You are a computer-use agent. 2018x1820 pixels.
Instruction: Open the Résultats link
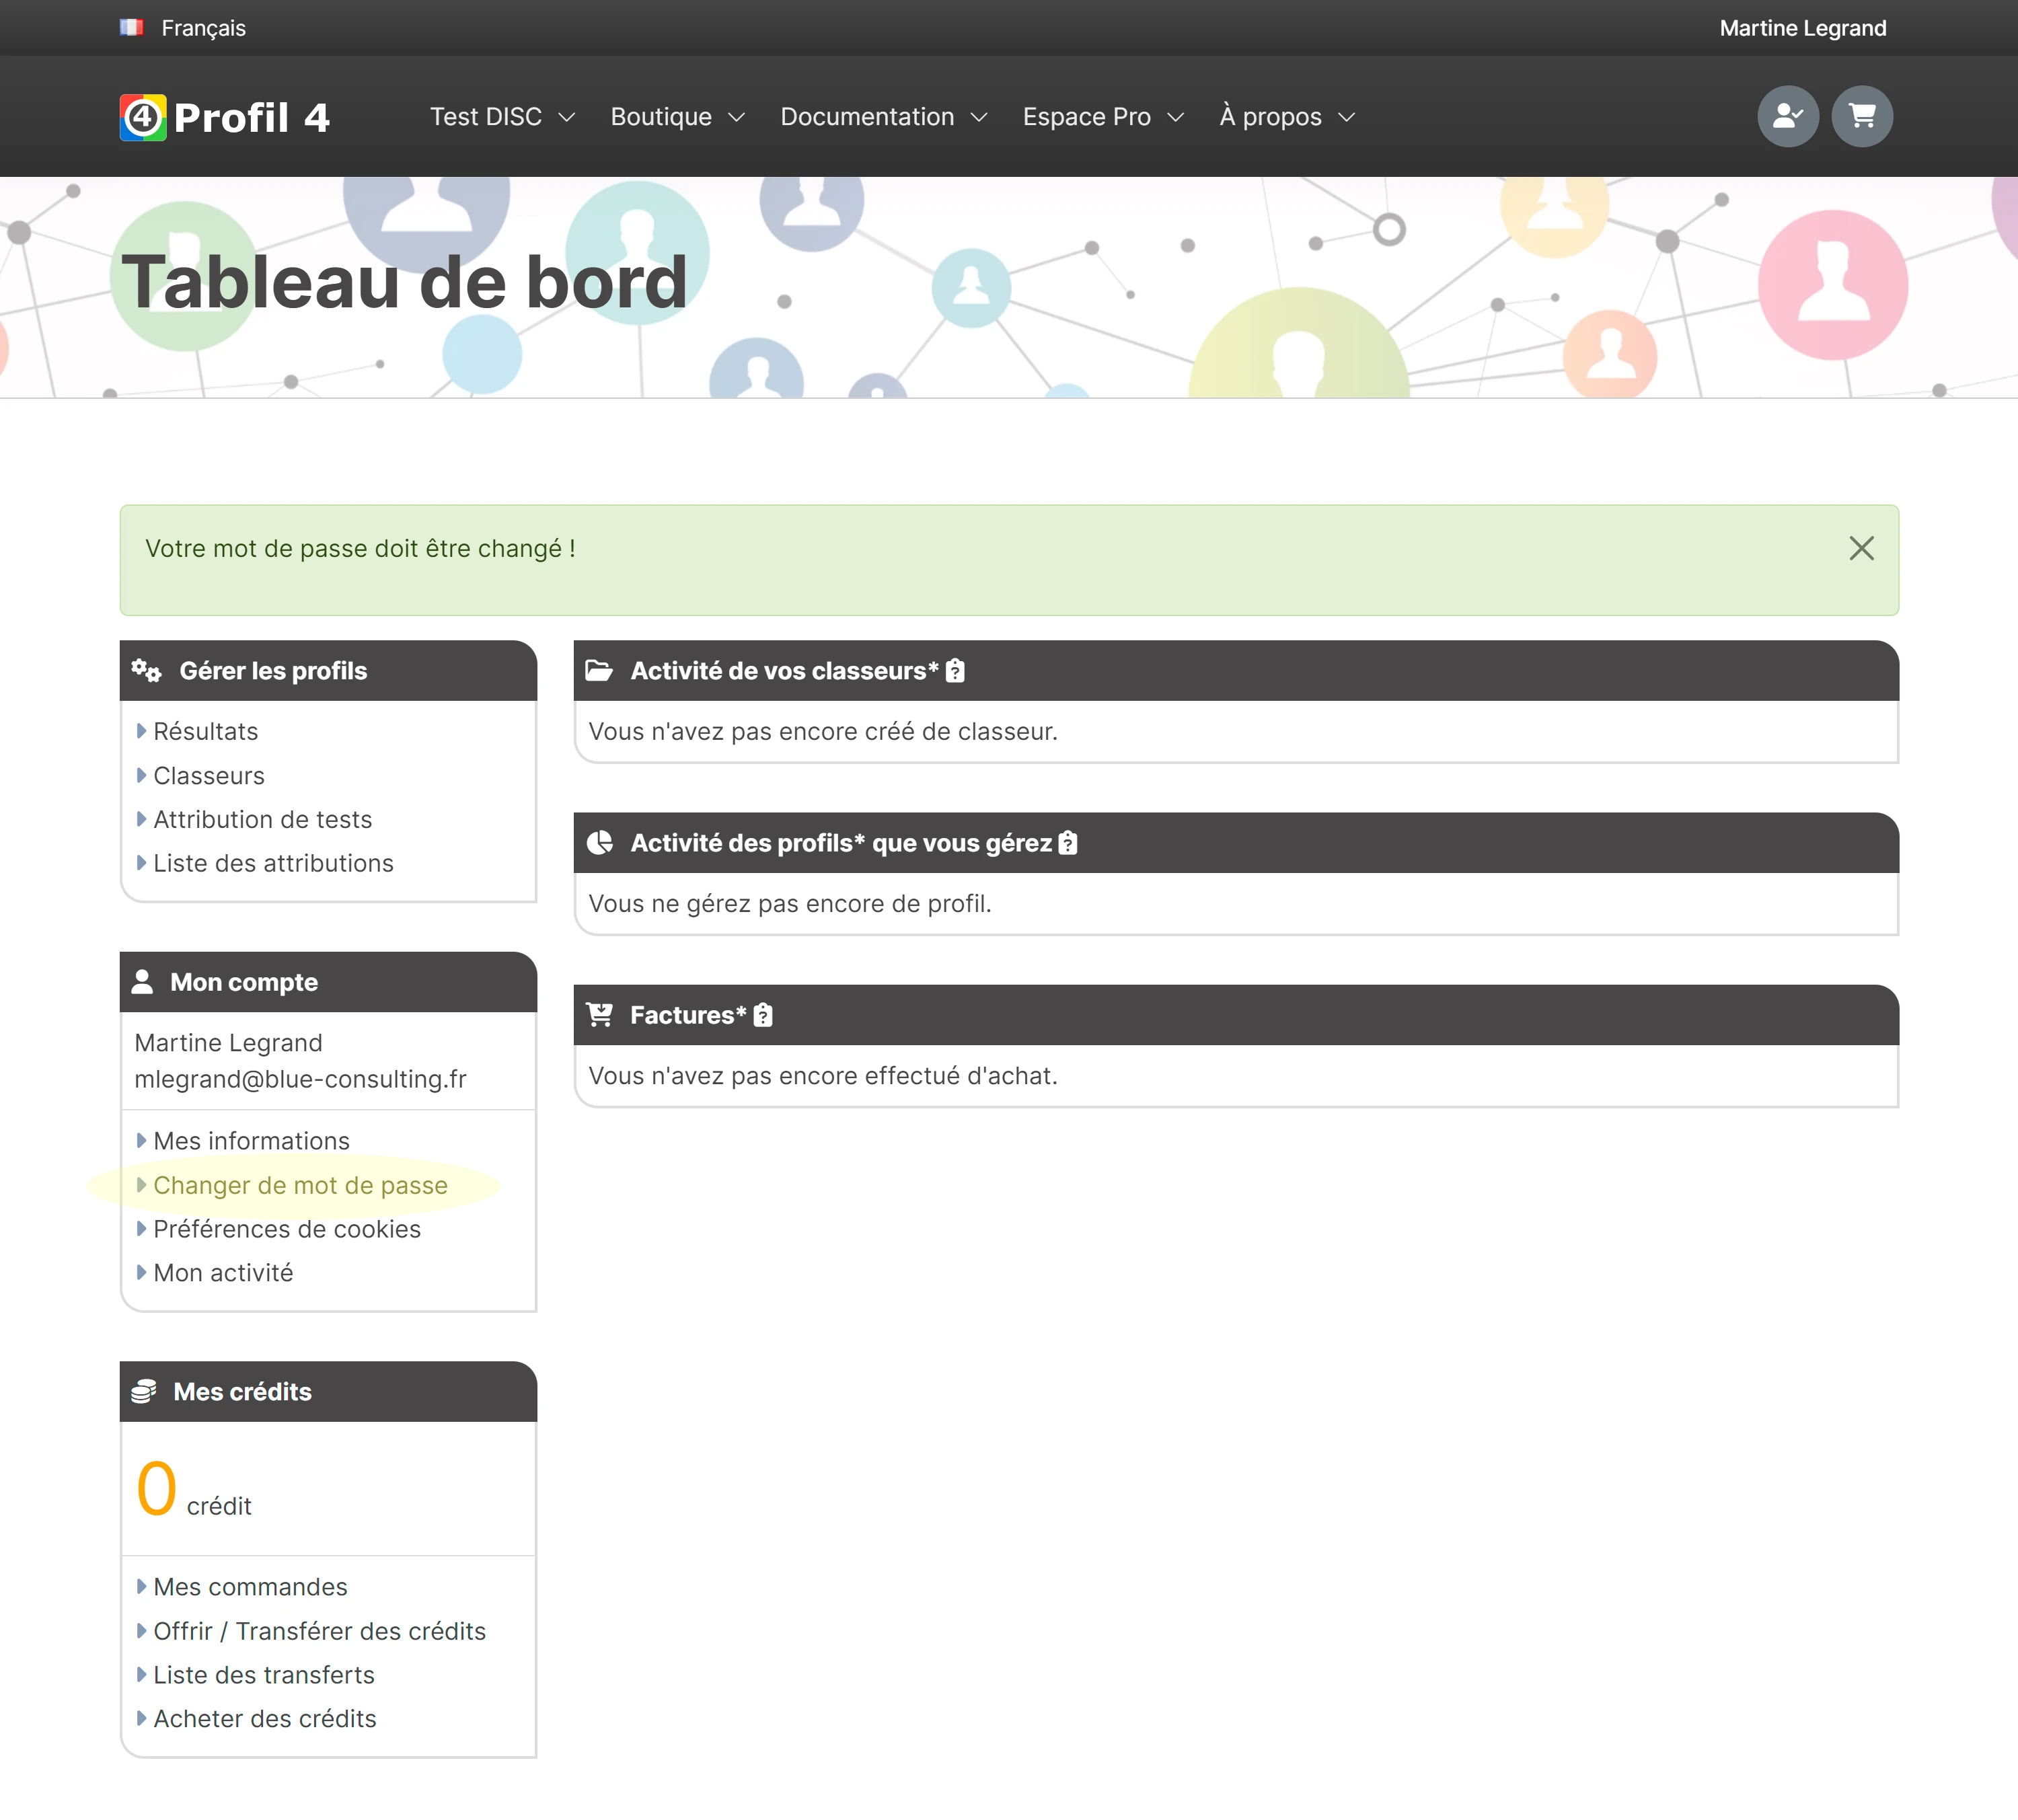pos(206,732)
